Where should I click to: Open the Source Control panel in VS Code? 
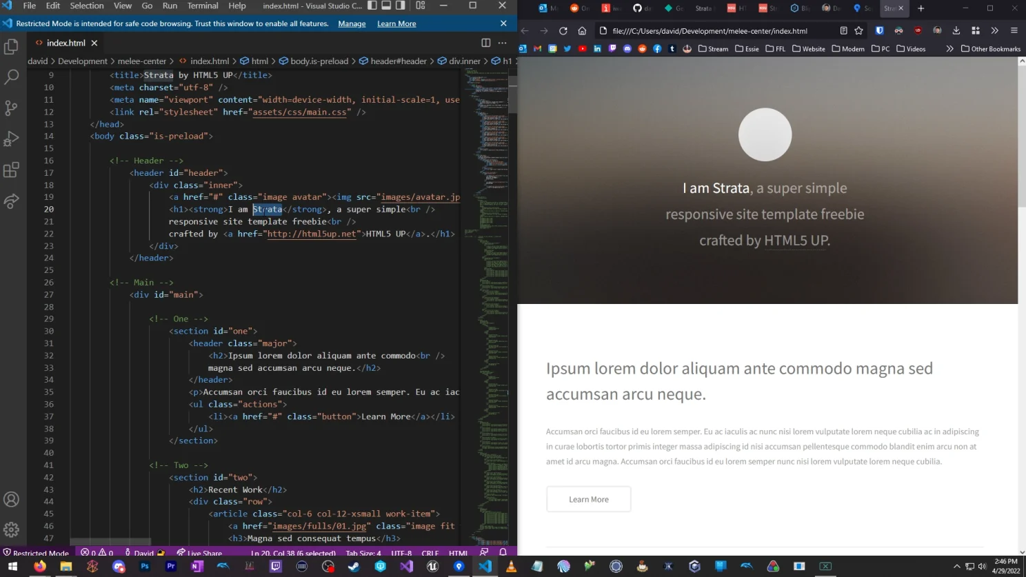tap(10, 108)
